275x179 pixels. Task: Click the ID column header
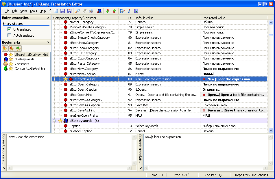(126, 18)
